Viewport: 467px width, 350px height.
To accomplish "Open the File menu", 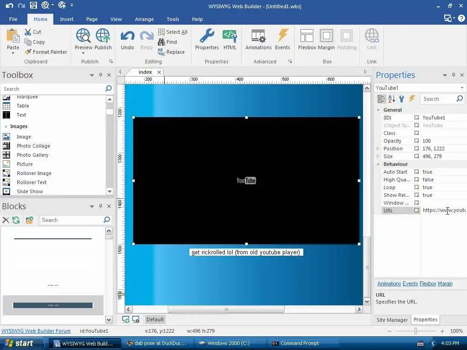I will pyautogui.click(x=13, y=19).
